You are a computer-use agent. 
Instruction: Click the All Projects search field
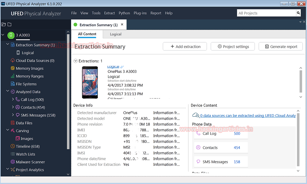click(267, 13)
